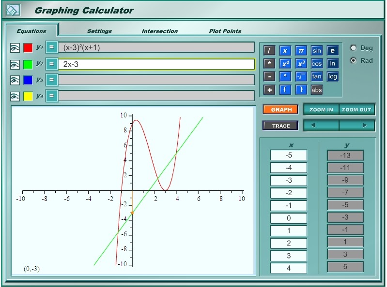
Task: Click the multiplication asterisk key
Action: (269, 63)
